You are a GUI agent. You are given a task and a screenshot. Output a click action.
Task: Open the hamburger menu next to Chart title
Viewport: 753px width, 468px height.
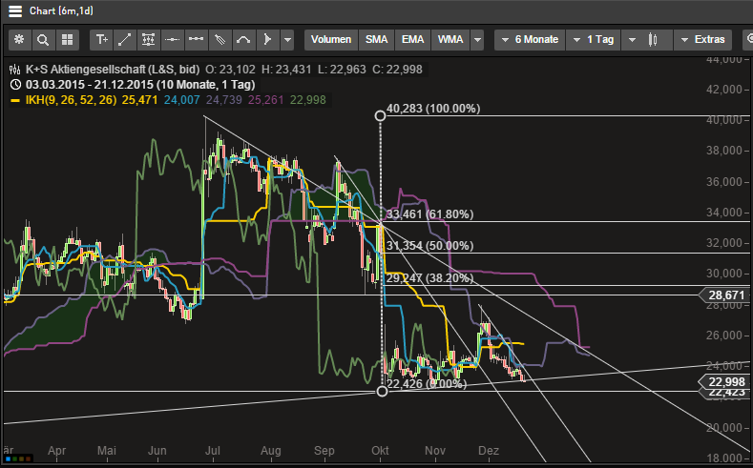[15, 11]
